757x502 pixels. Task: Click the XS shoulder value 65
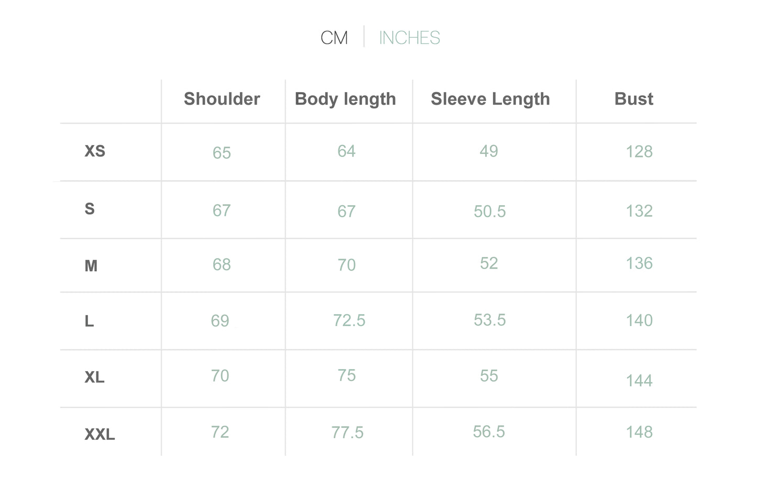222,153
